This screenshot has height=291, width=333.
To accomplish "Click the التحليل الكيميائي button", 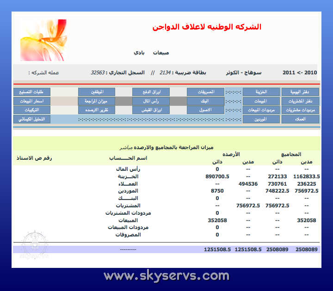I will [32, 119].
